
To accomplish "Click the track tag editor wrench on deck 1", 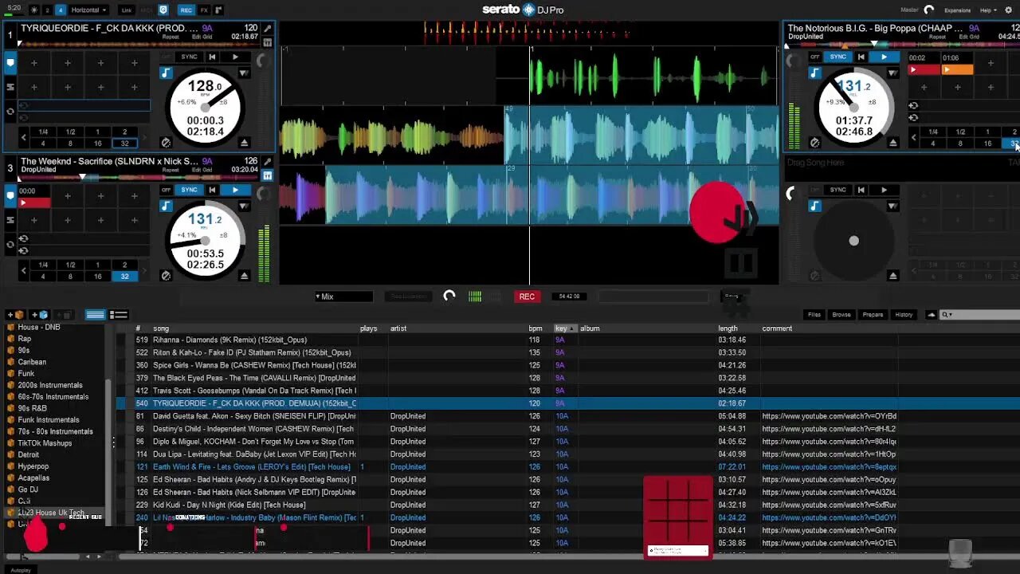I will 268,29.
